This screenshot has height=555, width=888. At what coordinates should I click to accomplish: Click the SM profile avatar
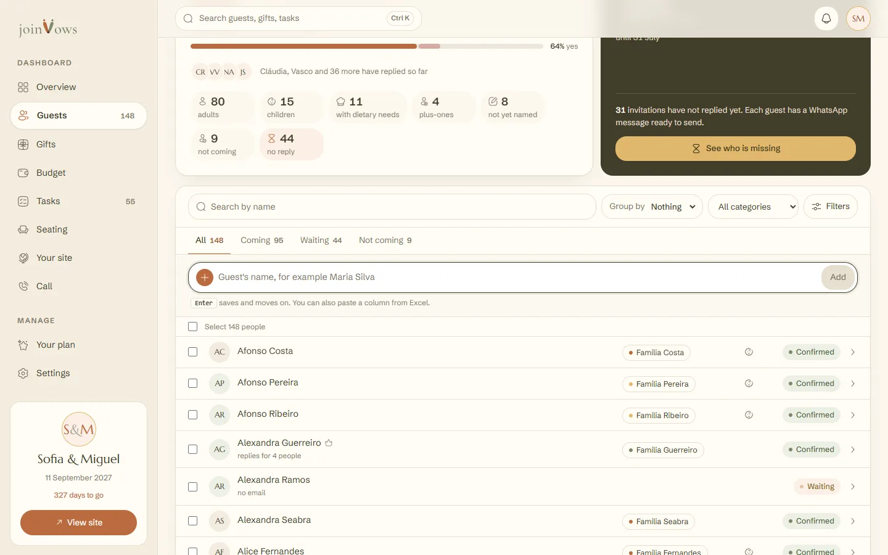coord(858,18)
